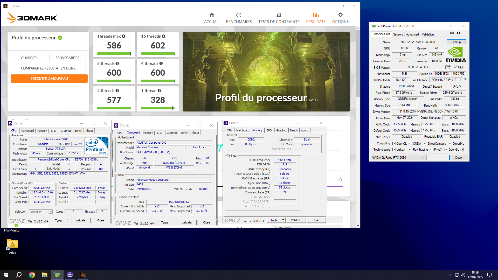Viewport: 498px width, 280px height.
Task: Click the info icon next to 2 threads
Action: 117,91
